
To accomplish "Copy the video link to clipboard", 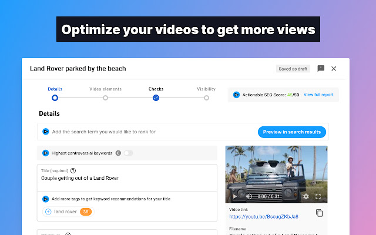I will [319, 213].
